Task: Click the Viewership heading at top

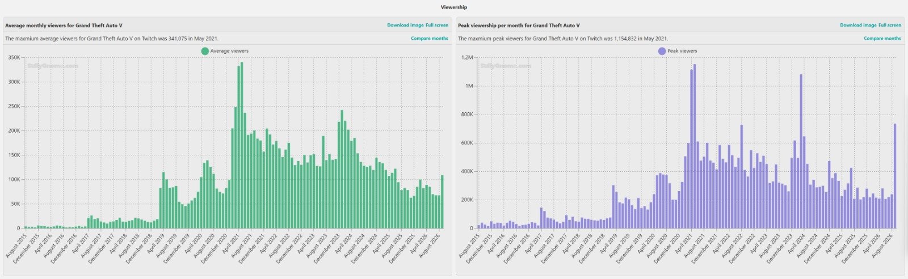Action: 454,7
